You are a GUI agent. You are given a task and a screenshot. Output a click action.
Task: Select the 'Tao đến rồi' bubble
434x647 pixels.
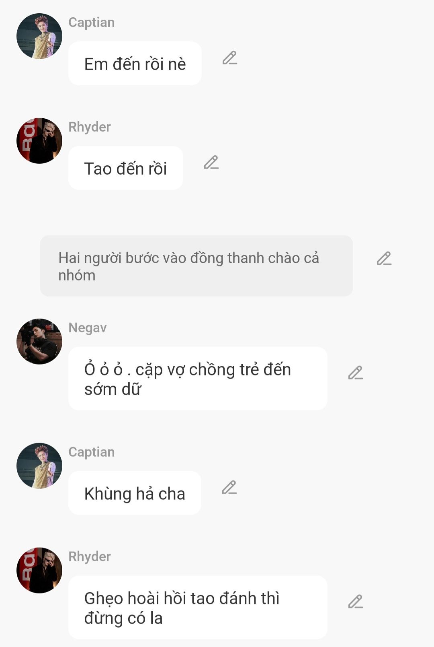pyautogui.click(x=126, y=168)
